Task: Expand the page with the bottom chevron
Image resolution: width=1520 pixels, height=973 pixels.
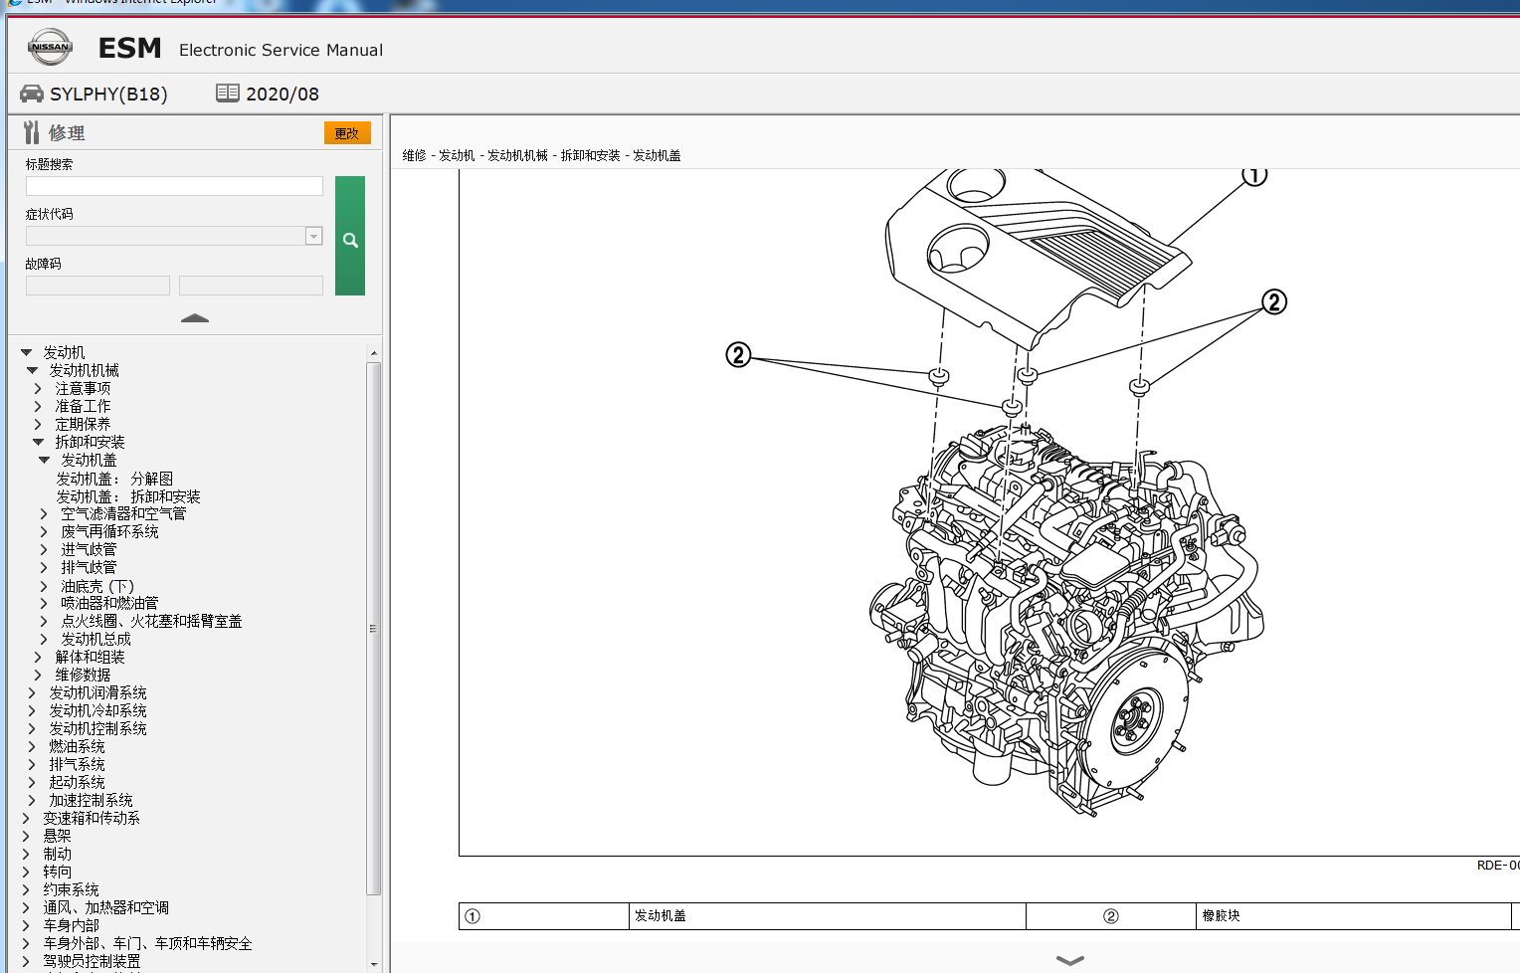Action: [x=1070, y=960]
